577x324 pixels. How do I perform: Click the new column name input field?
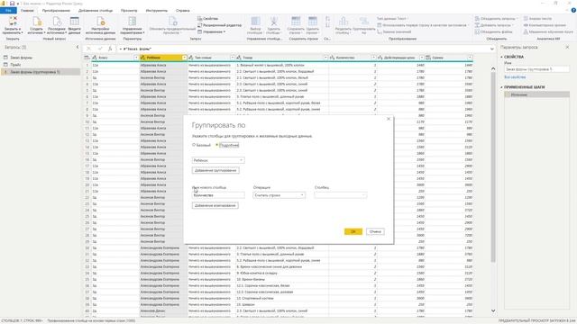(218, 195)
